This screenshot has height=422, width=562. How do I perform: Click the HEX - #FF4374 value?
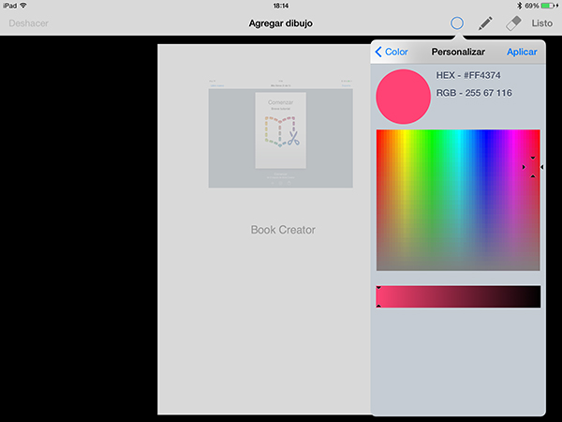(x=468, y=75)
